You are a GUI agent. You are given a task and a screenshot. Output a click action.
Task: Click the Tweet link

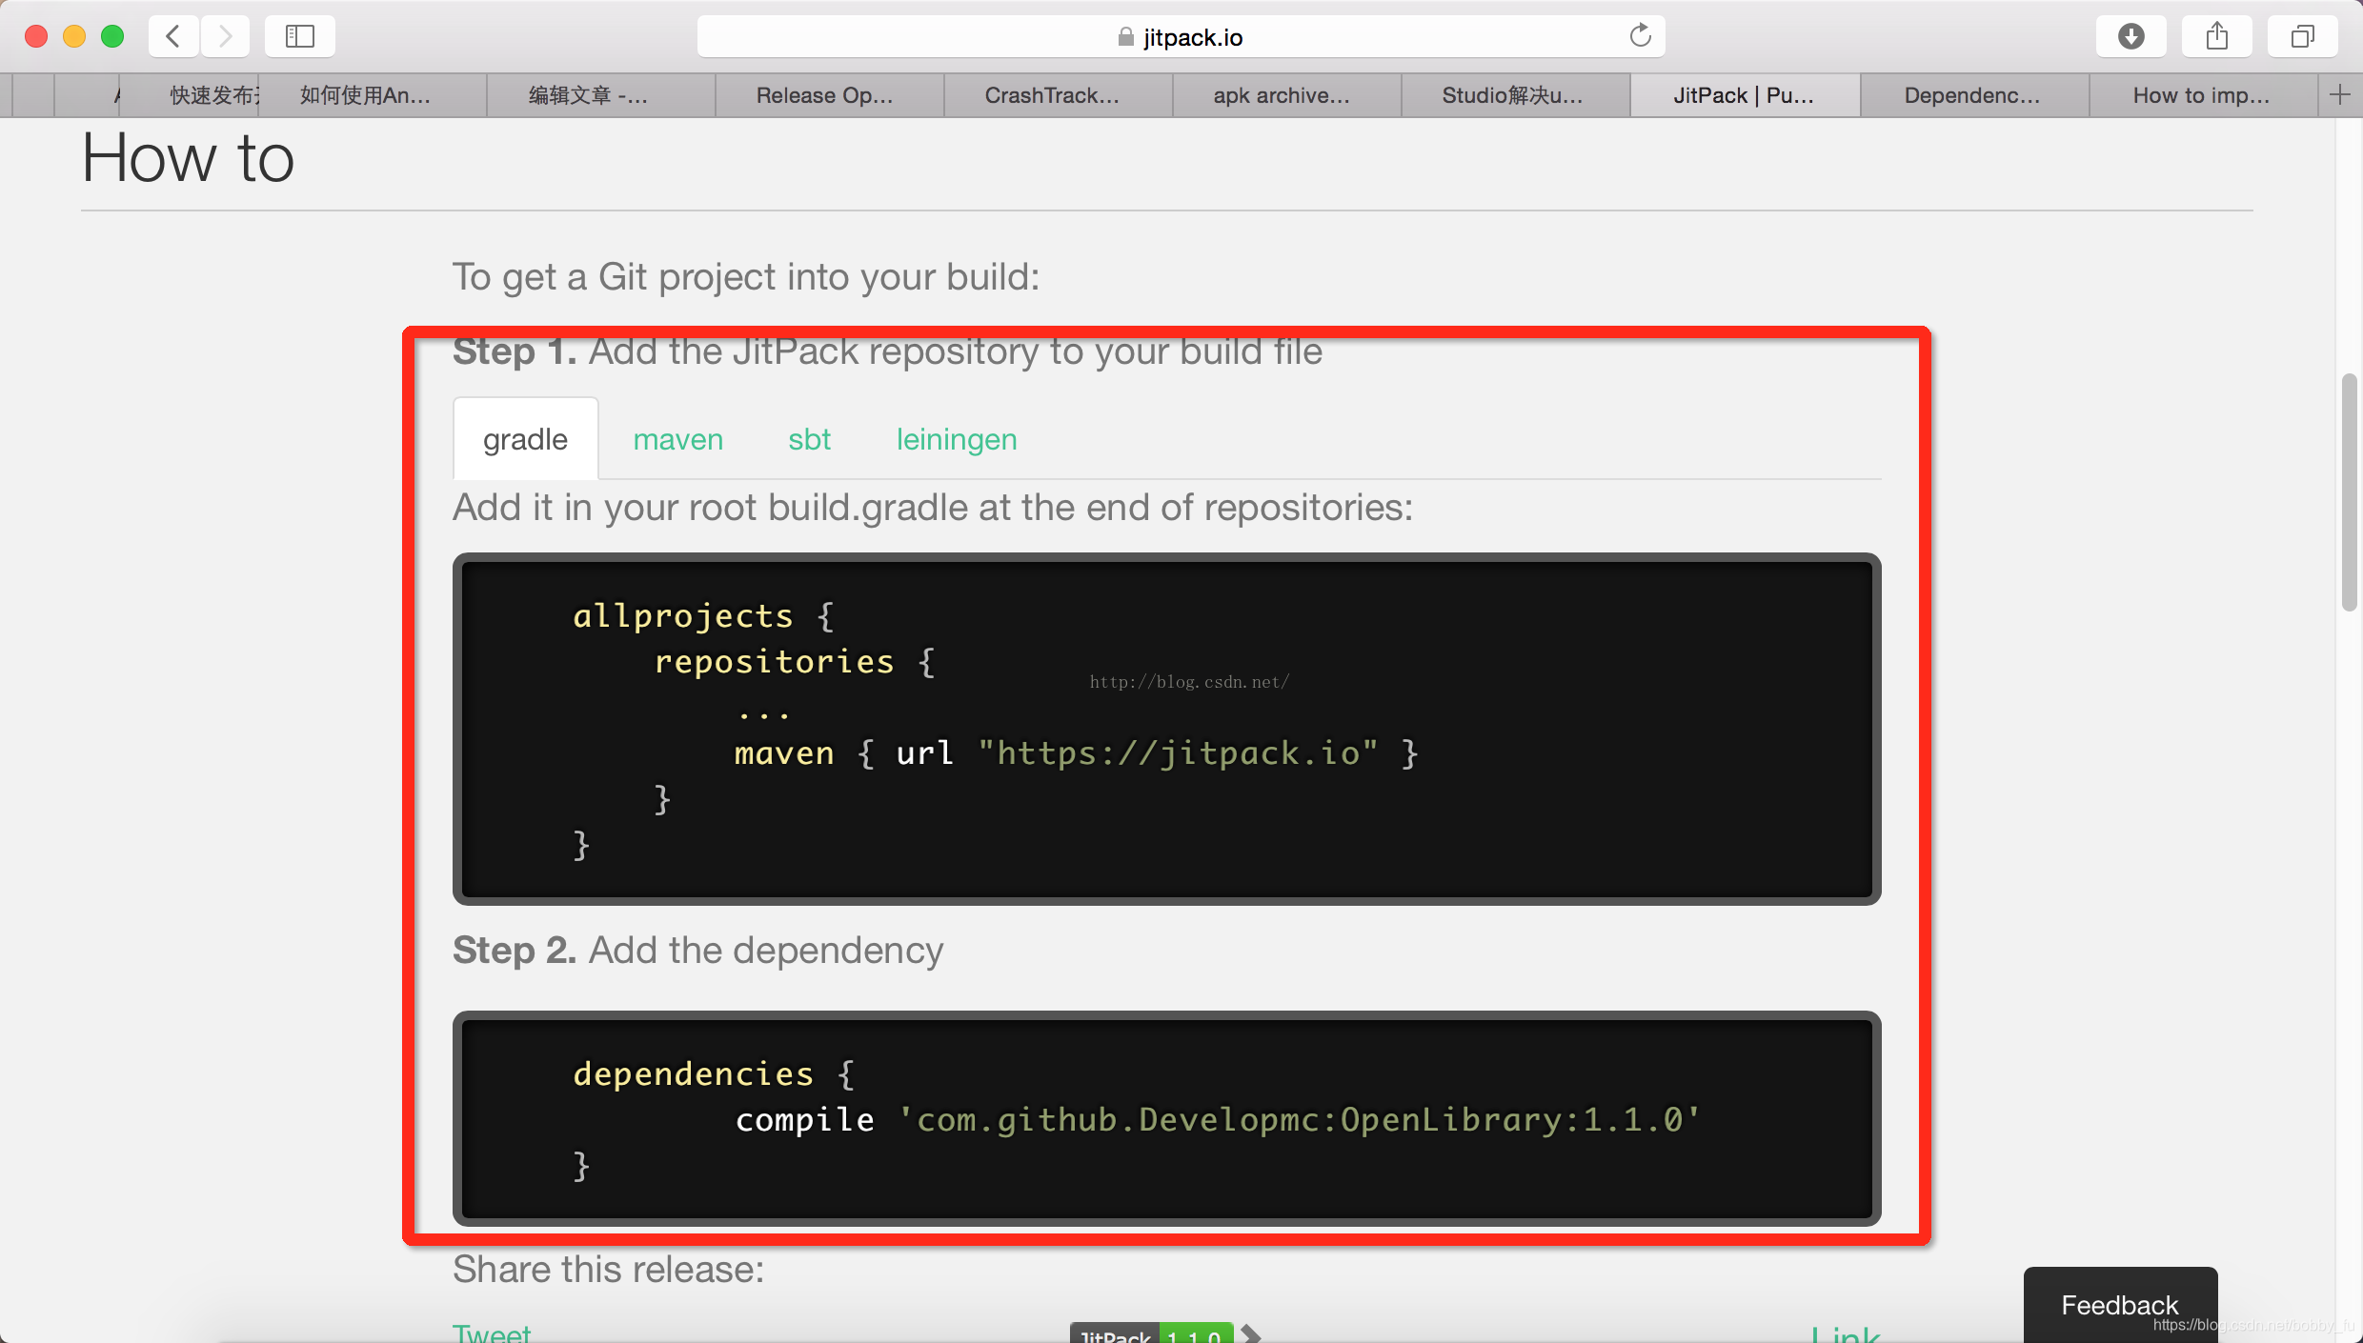[492, 1333]
